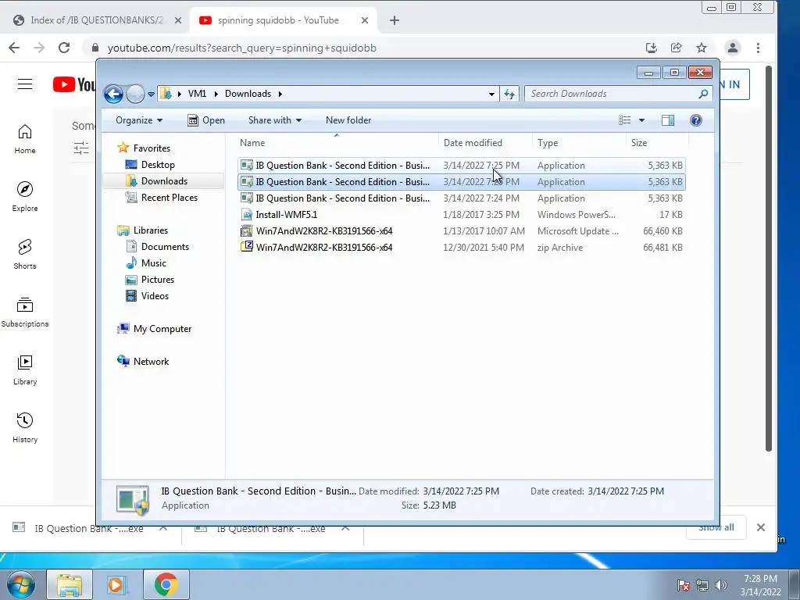Screen dimensions: 800x600
Task: Click volume icon in system tray
Action: [721, 585]
